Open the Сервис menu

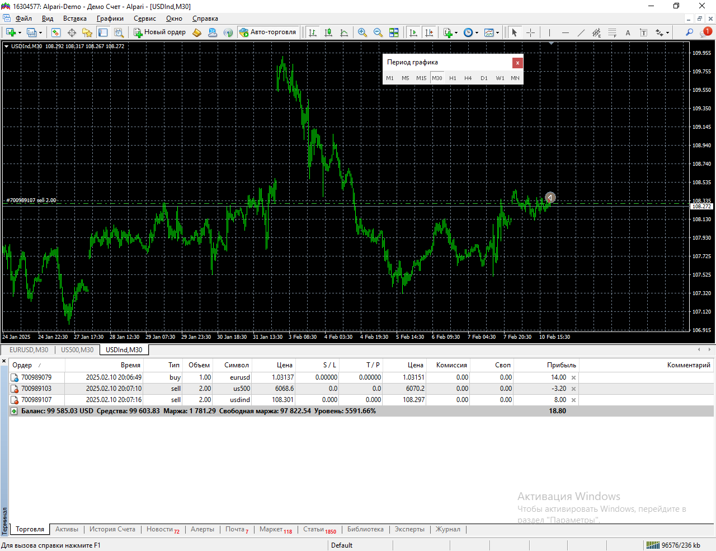(145, 18)
